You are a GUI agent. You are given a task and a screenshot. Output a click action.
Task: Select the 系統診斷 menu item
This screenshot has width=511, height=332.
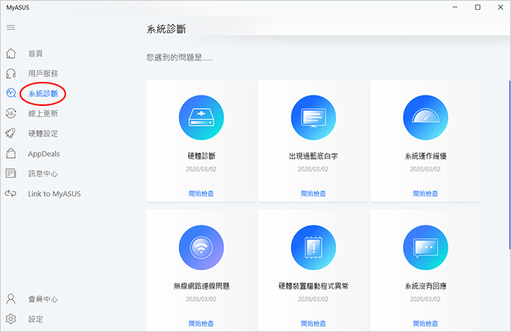click(43, 93)
